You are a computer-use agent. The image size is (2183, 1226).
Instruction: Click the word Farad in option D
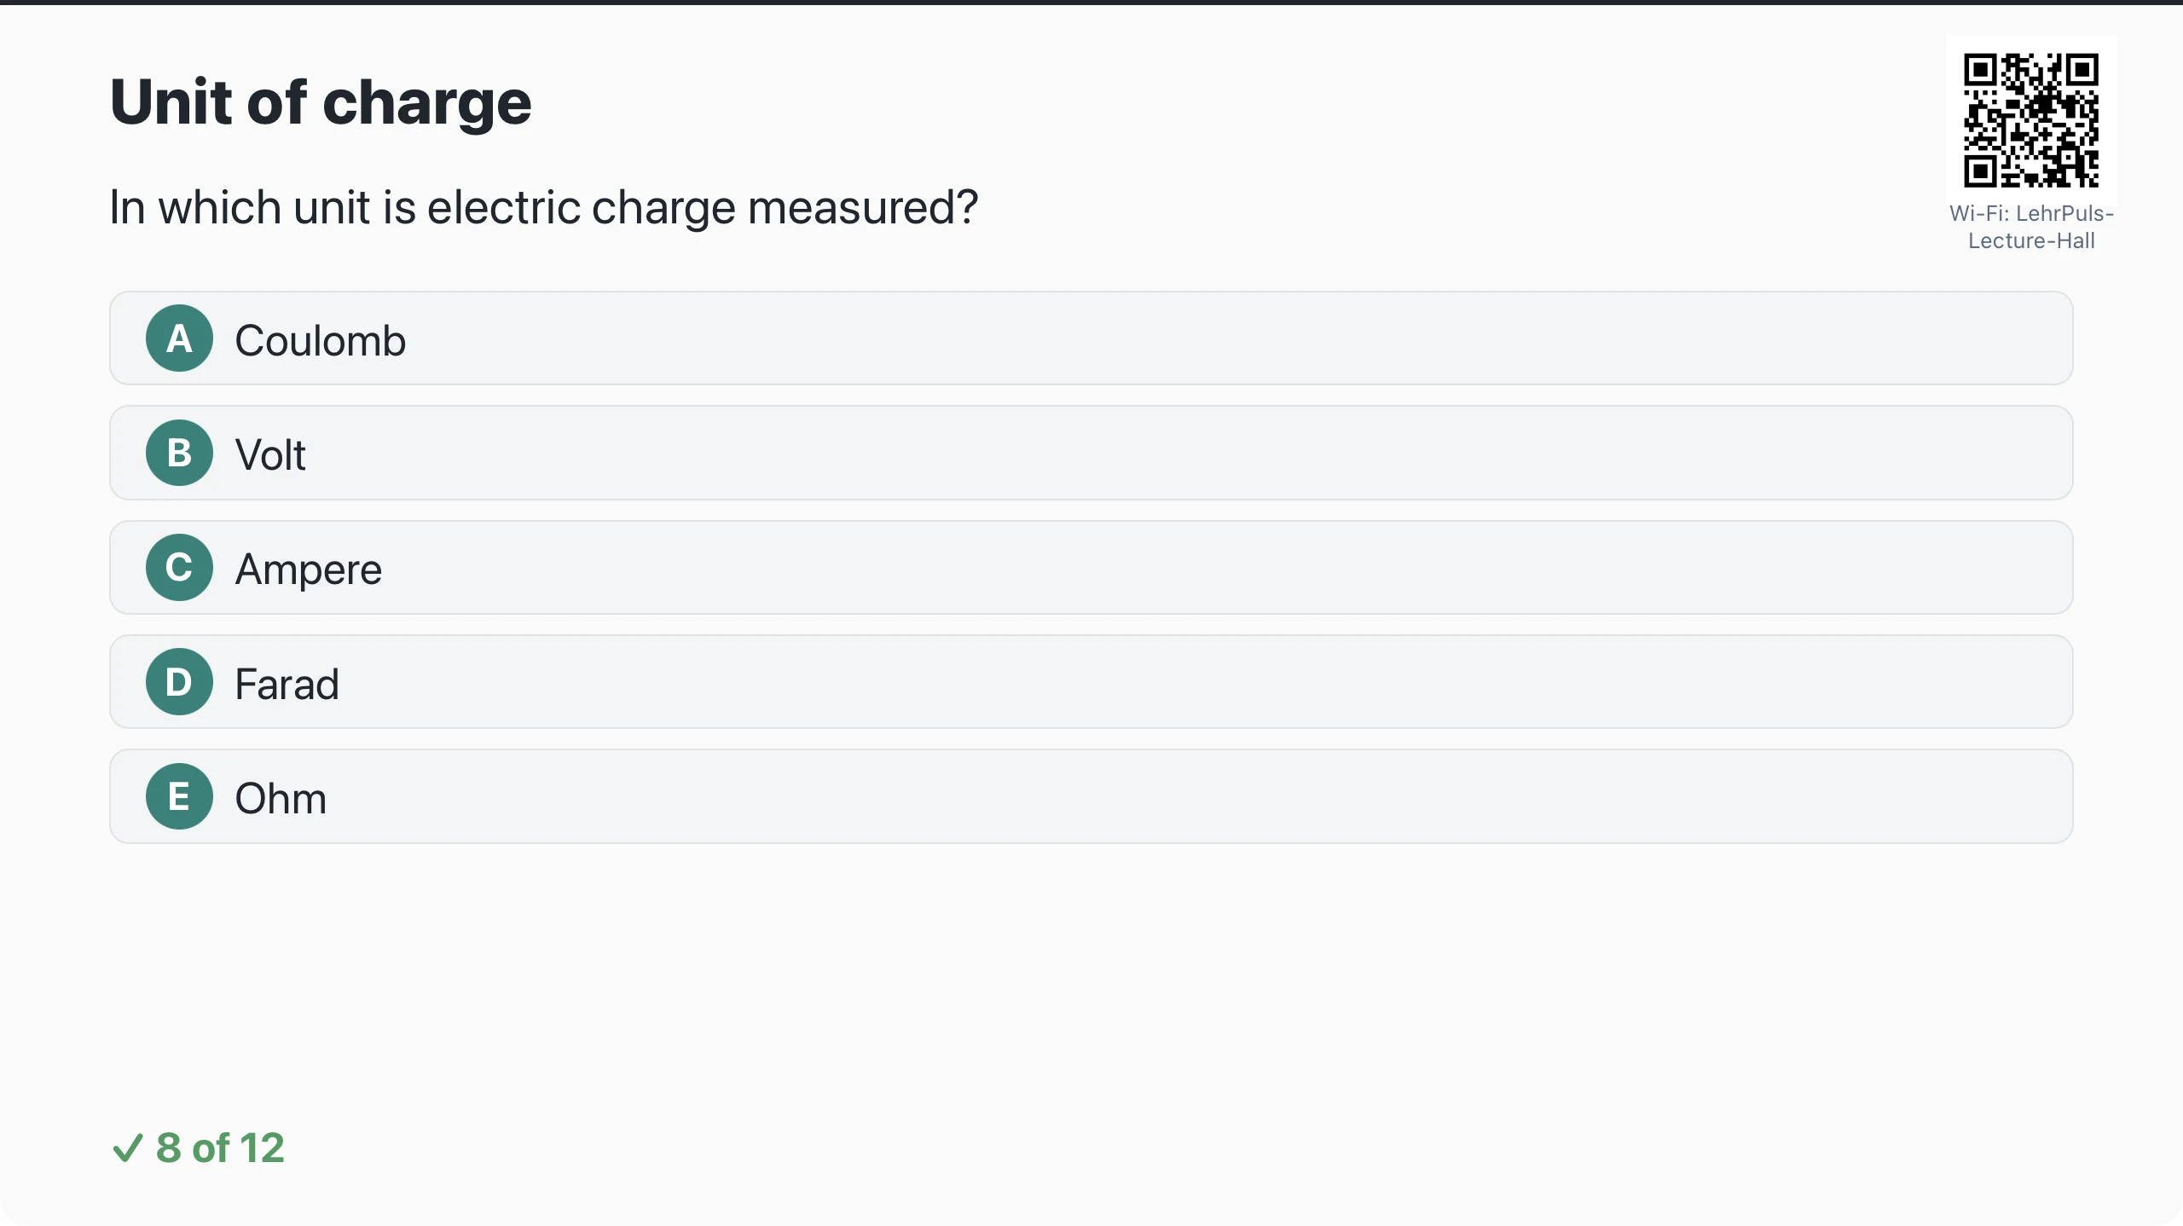click(287, 685)
